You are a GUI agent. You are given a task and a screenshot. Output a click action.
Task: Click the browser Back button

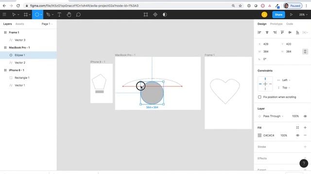pyautogui.click(x=4, y=6)
